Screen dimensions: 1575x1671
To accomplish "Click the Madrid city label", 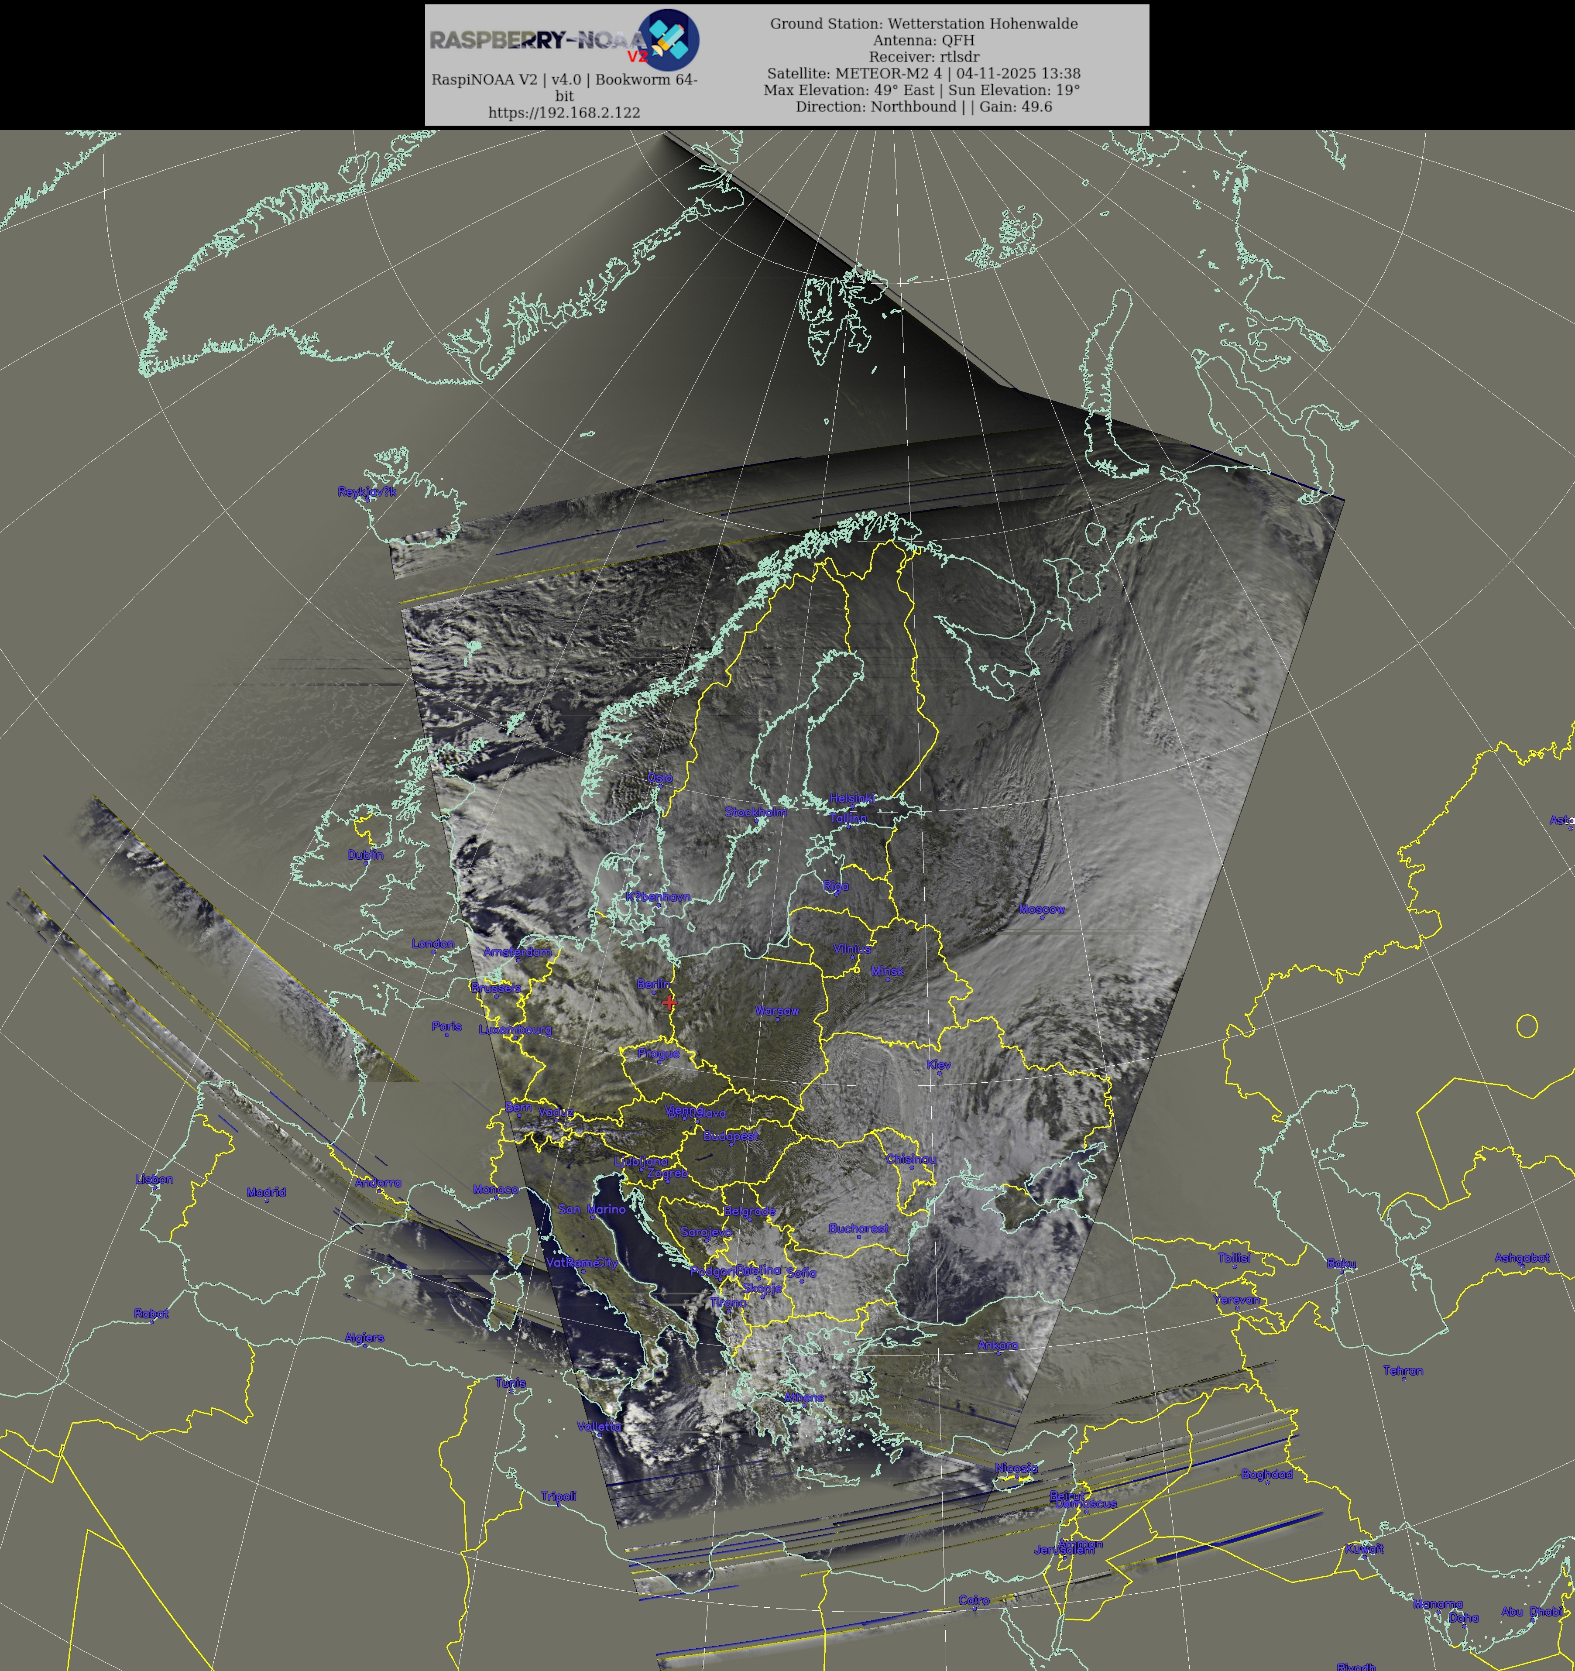I will (266, 1192).
